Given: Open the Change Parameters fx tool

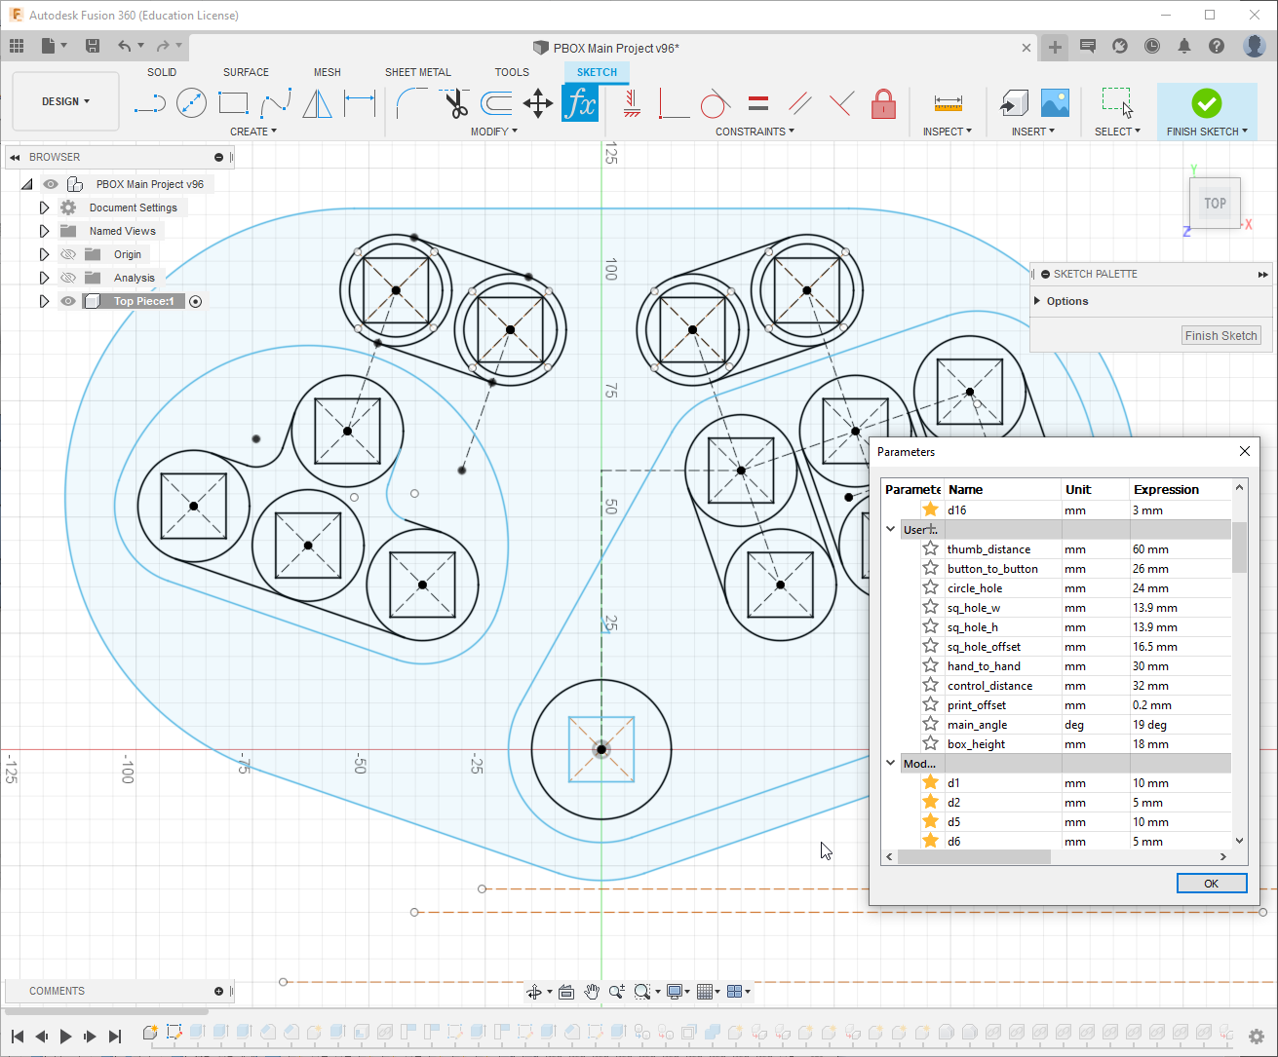Looking at the screenshot, I should [580, 103].
